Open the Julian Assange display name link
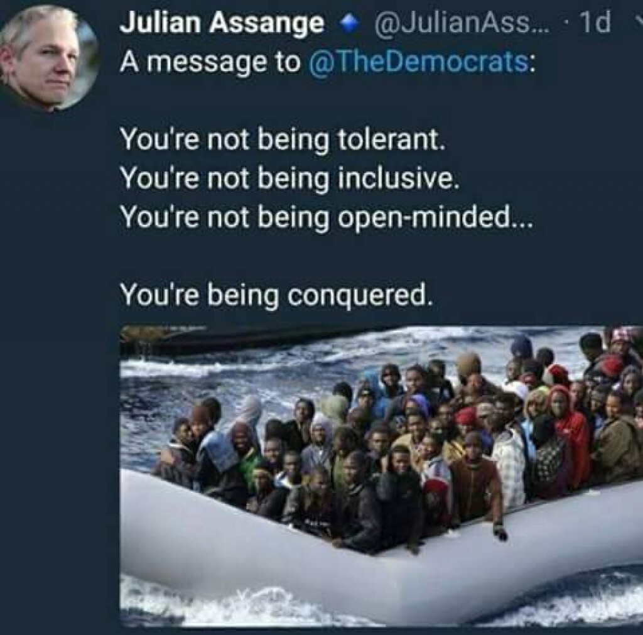This screenshot has width=643, height=635. (222, 23)
